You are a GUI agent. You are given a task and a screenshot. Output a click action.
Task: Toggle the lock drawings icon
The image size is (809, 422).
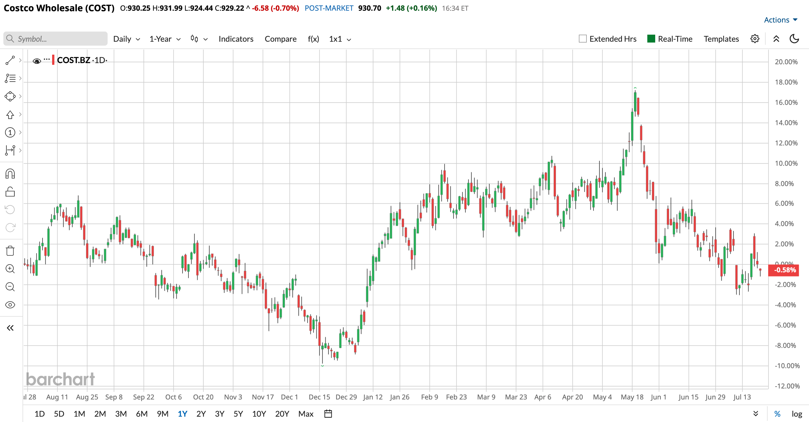(10, 192)
